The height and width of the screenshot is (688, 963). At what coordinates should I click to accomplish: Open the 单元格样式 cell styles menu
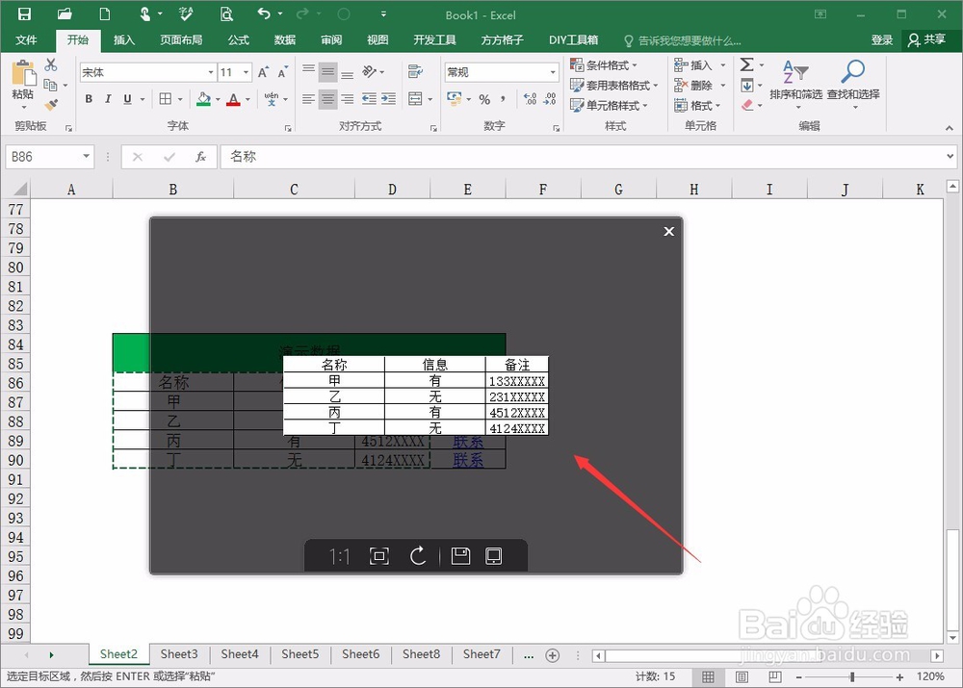coord(609,106)
